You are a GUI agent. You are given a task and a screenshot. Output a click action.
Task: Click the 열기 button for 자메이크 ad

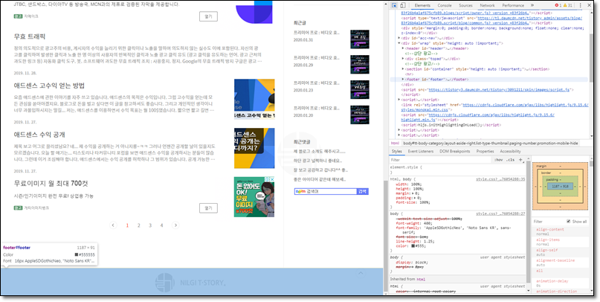208,16
